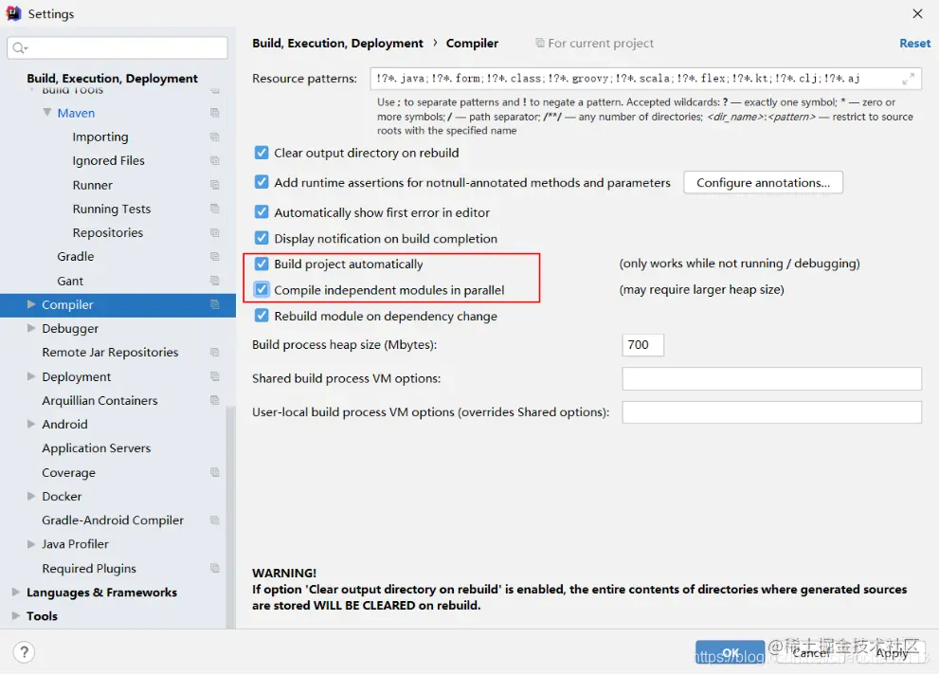Focus the Resource patterns input field
Screen dimensions: 939x675
tap(645, 79)
